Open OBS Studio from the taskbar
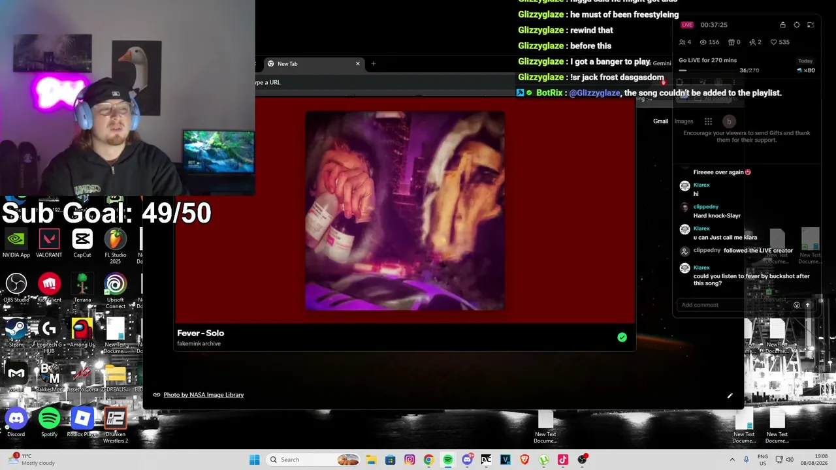This screenshot has width=836, height=470. coord(582,460)
